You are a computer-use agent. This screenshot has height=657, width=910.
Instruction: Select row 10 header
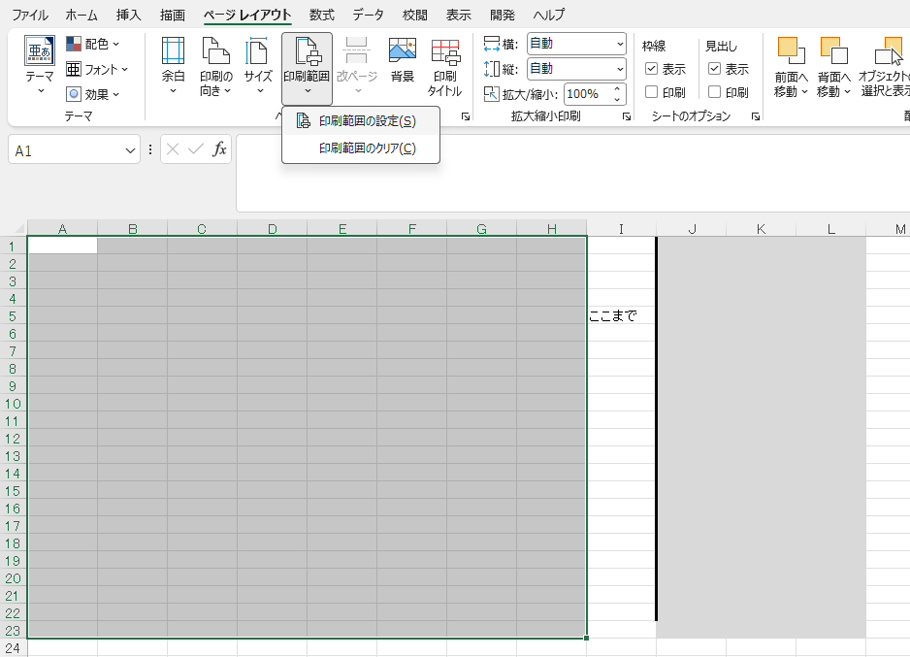(13, 404)
